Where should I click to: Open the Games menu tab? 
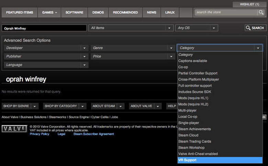point(49,12)
